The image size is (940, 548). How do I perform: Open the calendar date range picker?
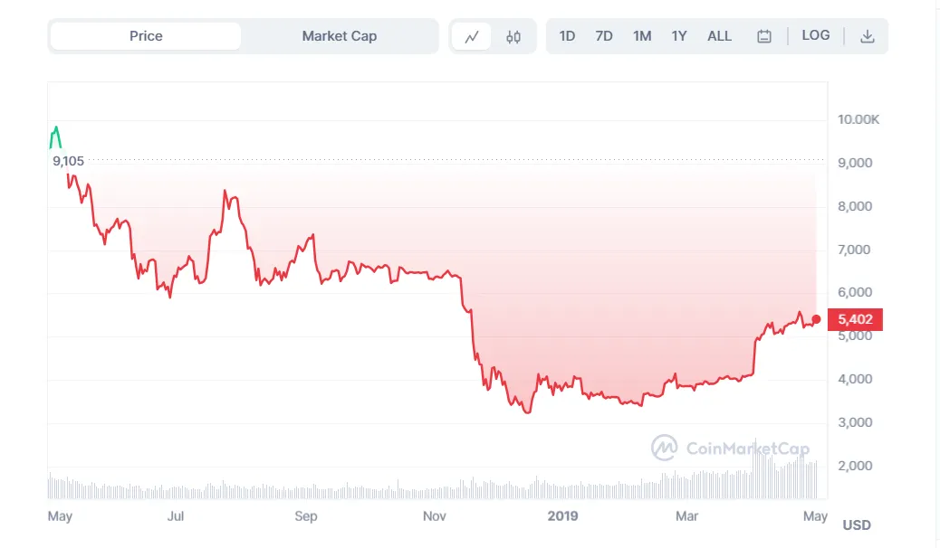coord(764,37)
